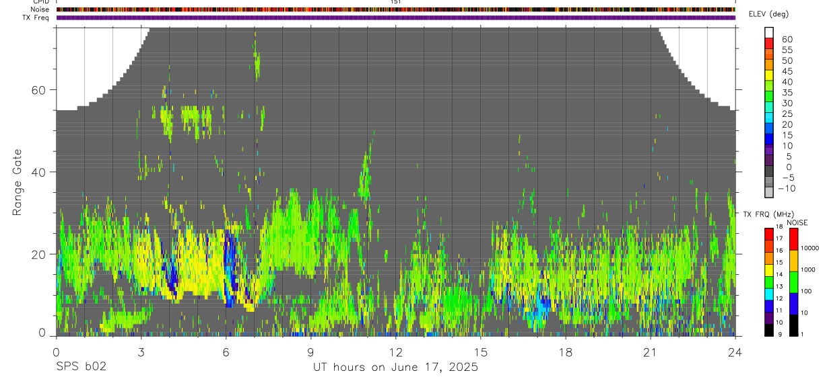The width and height of the screenshot is (827, 381).
Task: Click the '151' CPID value above the plot
Action: tap(396, 2)
